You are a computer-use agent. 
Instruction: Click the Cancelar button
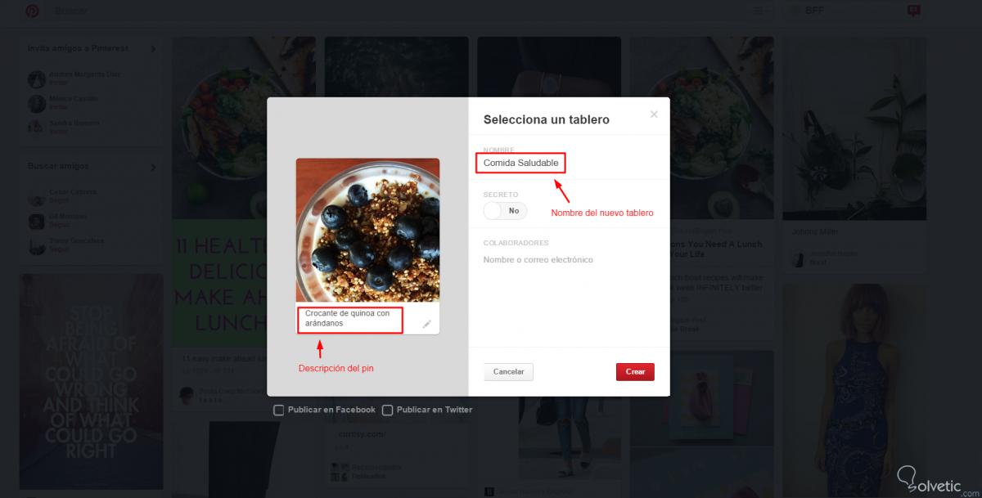(508, 371)
